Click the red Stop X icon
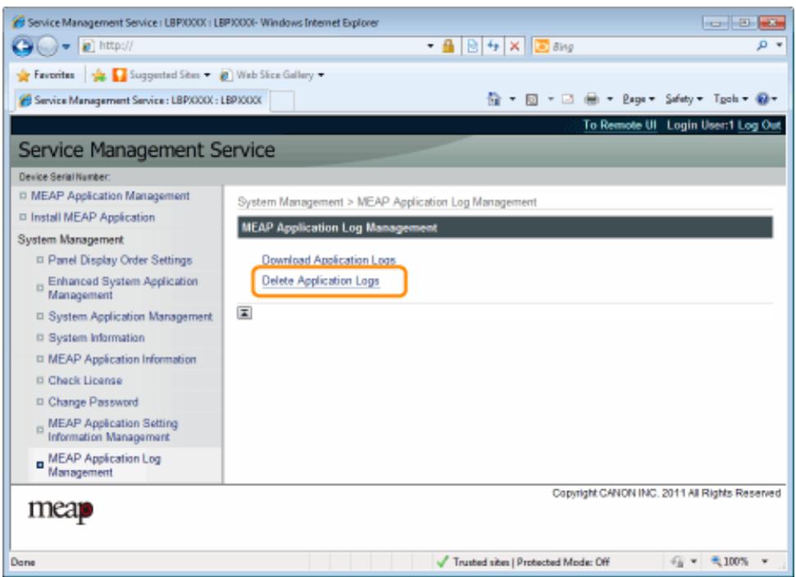Screen dimensions: 796x577 coord(514,46)
